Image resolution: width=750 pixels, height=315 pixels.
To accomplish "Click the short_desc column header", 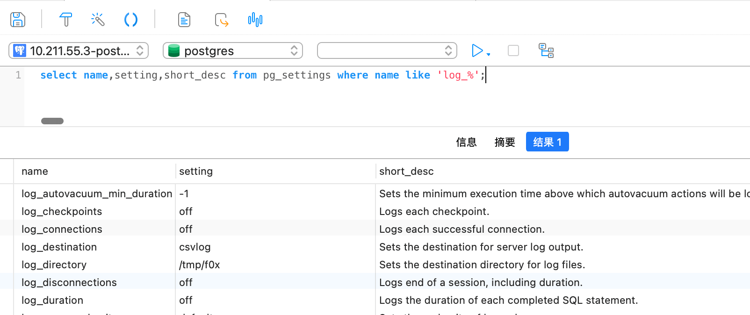I will tap(406, 172).
